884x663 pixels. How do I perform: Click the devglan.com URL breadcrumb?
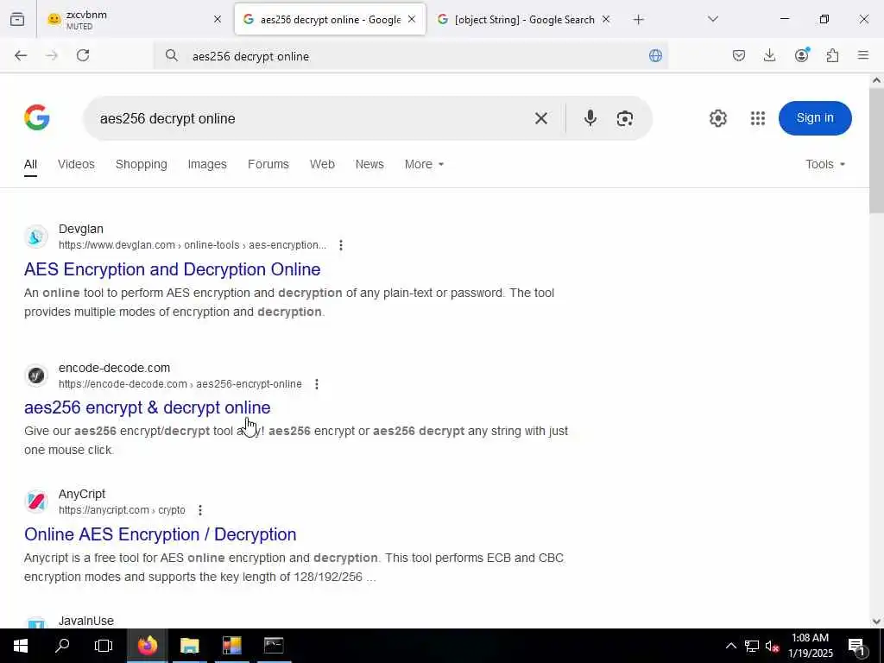point(193,245)
